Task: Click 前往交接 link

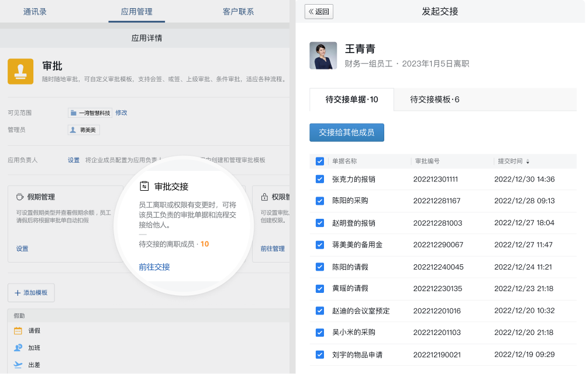Action: point(154,267)
